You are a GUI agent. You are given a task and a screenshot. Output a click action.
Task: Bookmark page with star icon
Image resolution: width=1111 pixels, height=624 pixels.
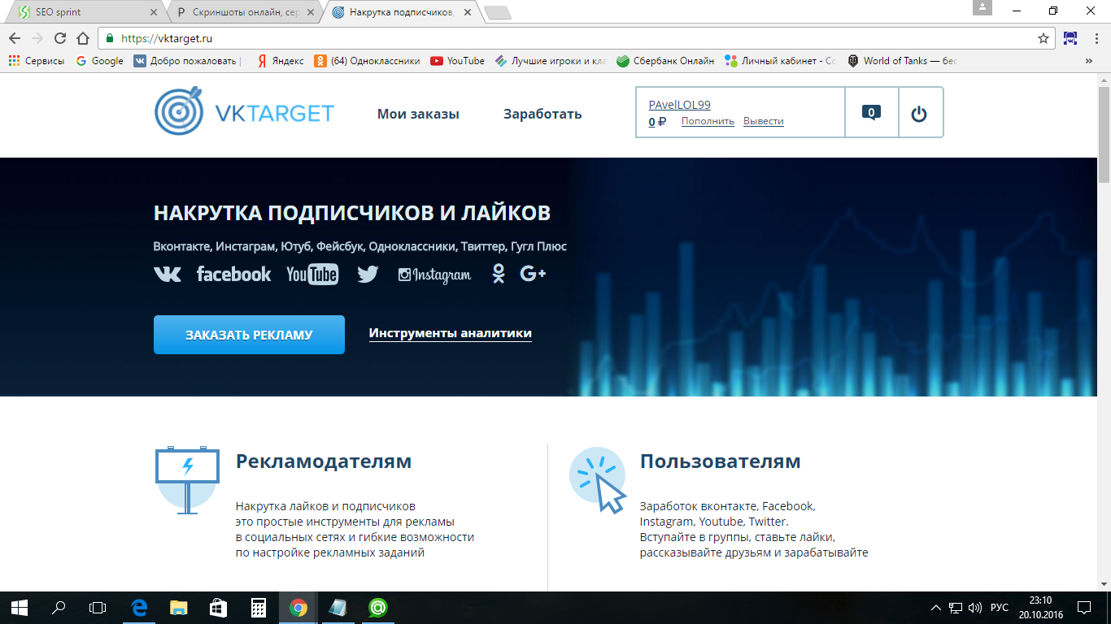tap(1043, 38)
